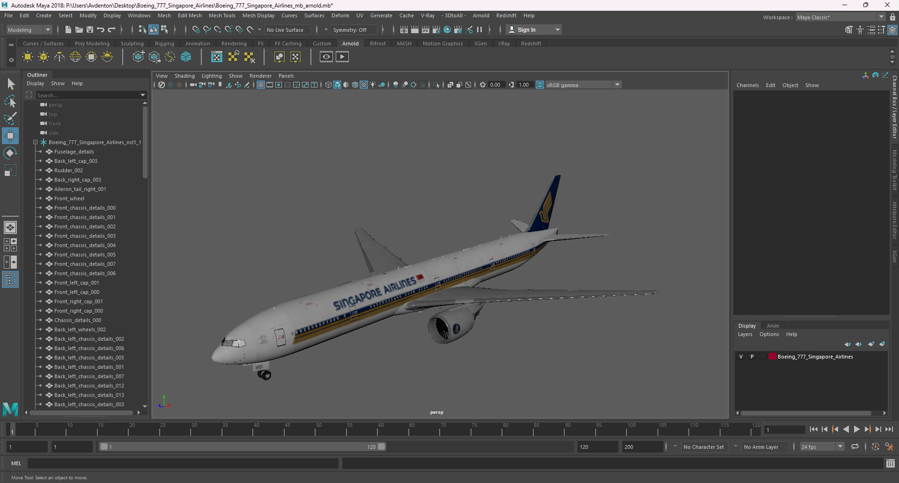Open the Sign In dropdown arrow

pyautogui.click(x=557, y=29)
